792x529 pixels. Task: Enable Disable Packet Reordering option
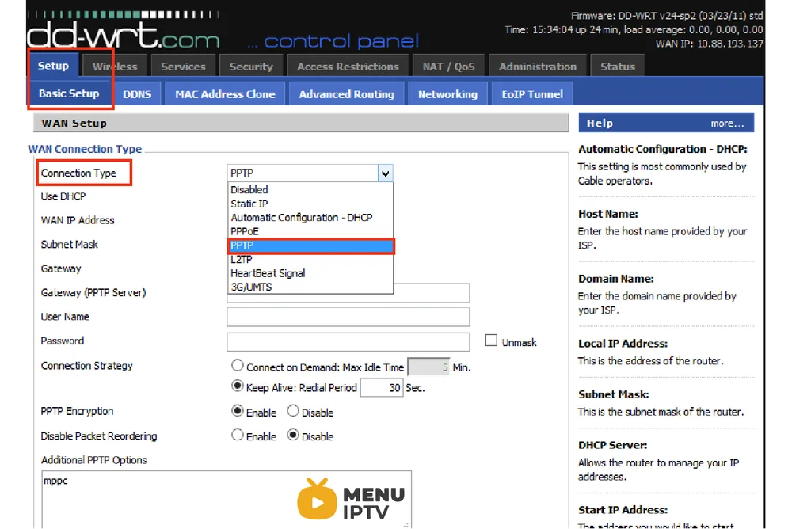(237, 435)
